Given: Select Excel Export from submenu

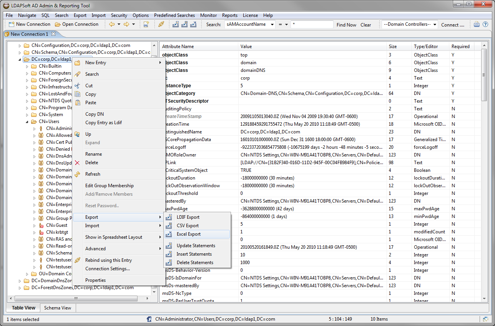Looking at the screenshot, I should 197,234.
